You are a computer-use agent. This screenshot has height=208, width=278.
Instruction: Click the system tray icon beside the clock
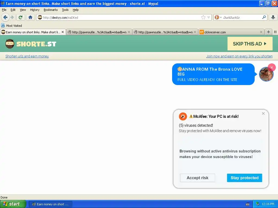point(258,204)
